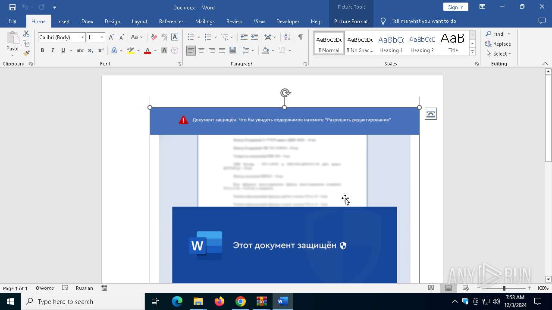Open the font size dropdown
Image resolution: width=552 pixels, height=310 pixels.
[x=102, y=37]
